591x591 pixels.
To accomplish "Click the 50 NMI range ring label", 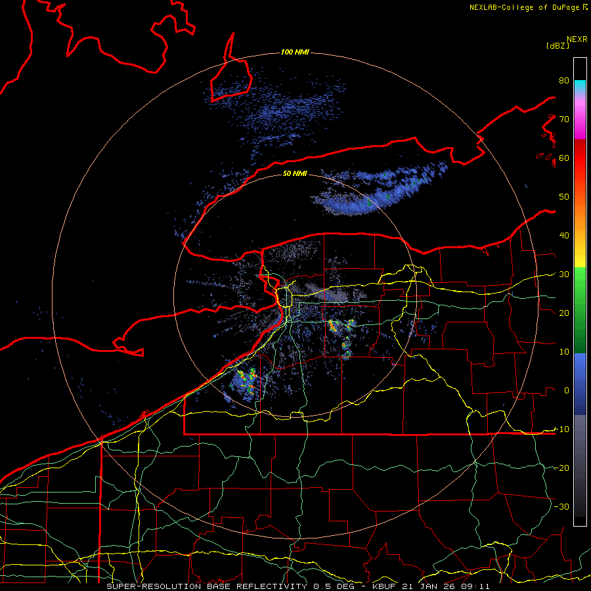I will click(x=295, y=173).
